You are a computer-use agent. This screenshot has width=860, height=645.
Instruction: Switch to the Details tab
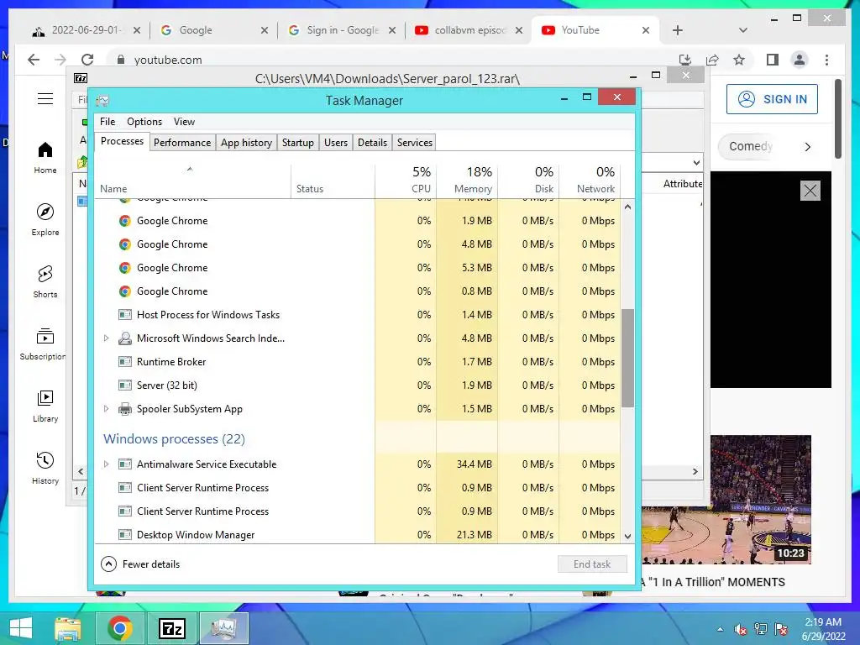372,143
